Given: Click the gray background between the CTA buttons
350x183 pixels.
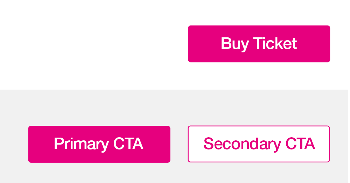Looking at the screenshot, I should click(179, 144).
